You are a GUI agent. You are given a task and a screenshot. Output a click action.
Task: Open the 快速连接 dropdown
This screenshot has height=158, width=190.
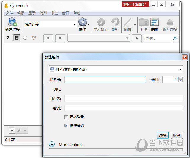(x=74, y=25)
